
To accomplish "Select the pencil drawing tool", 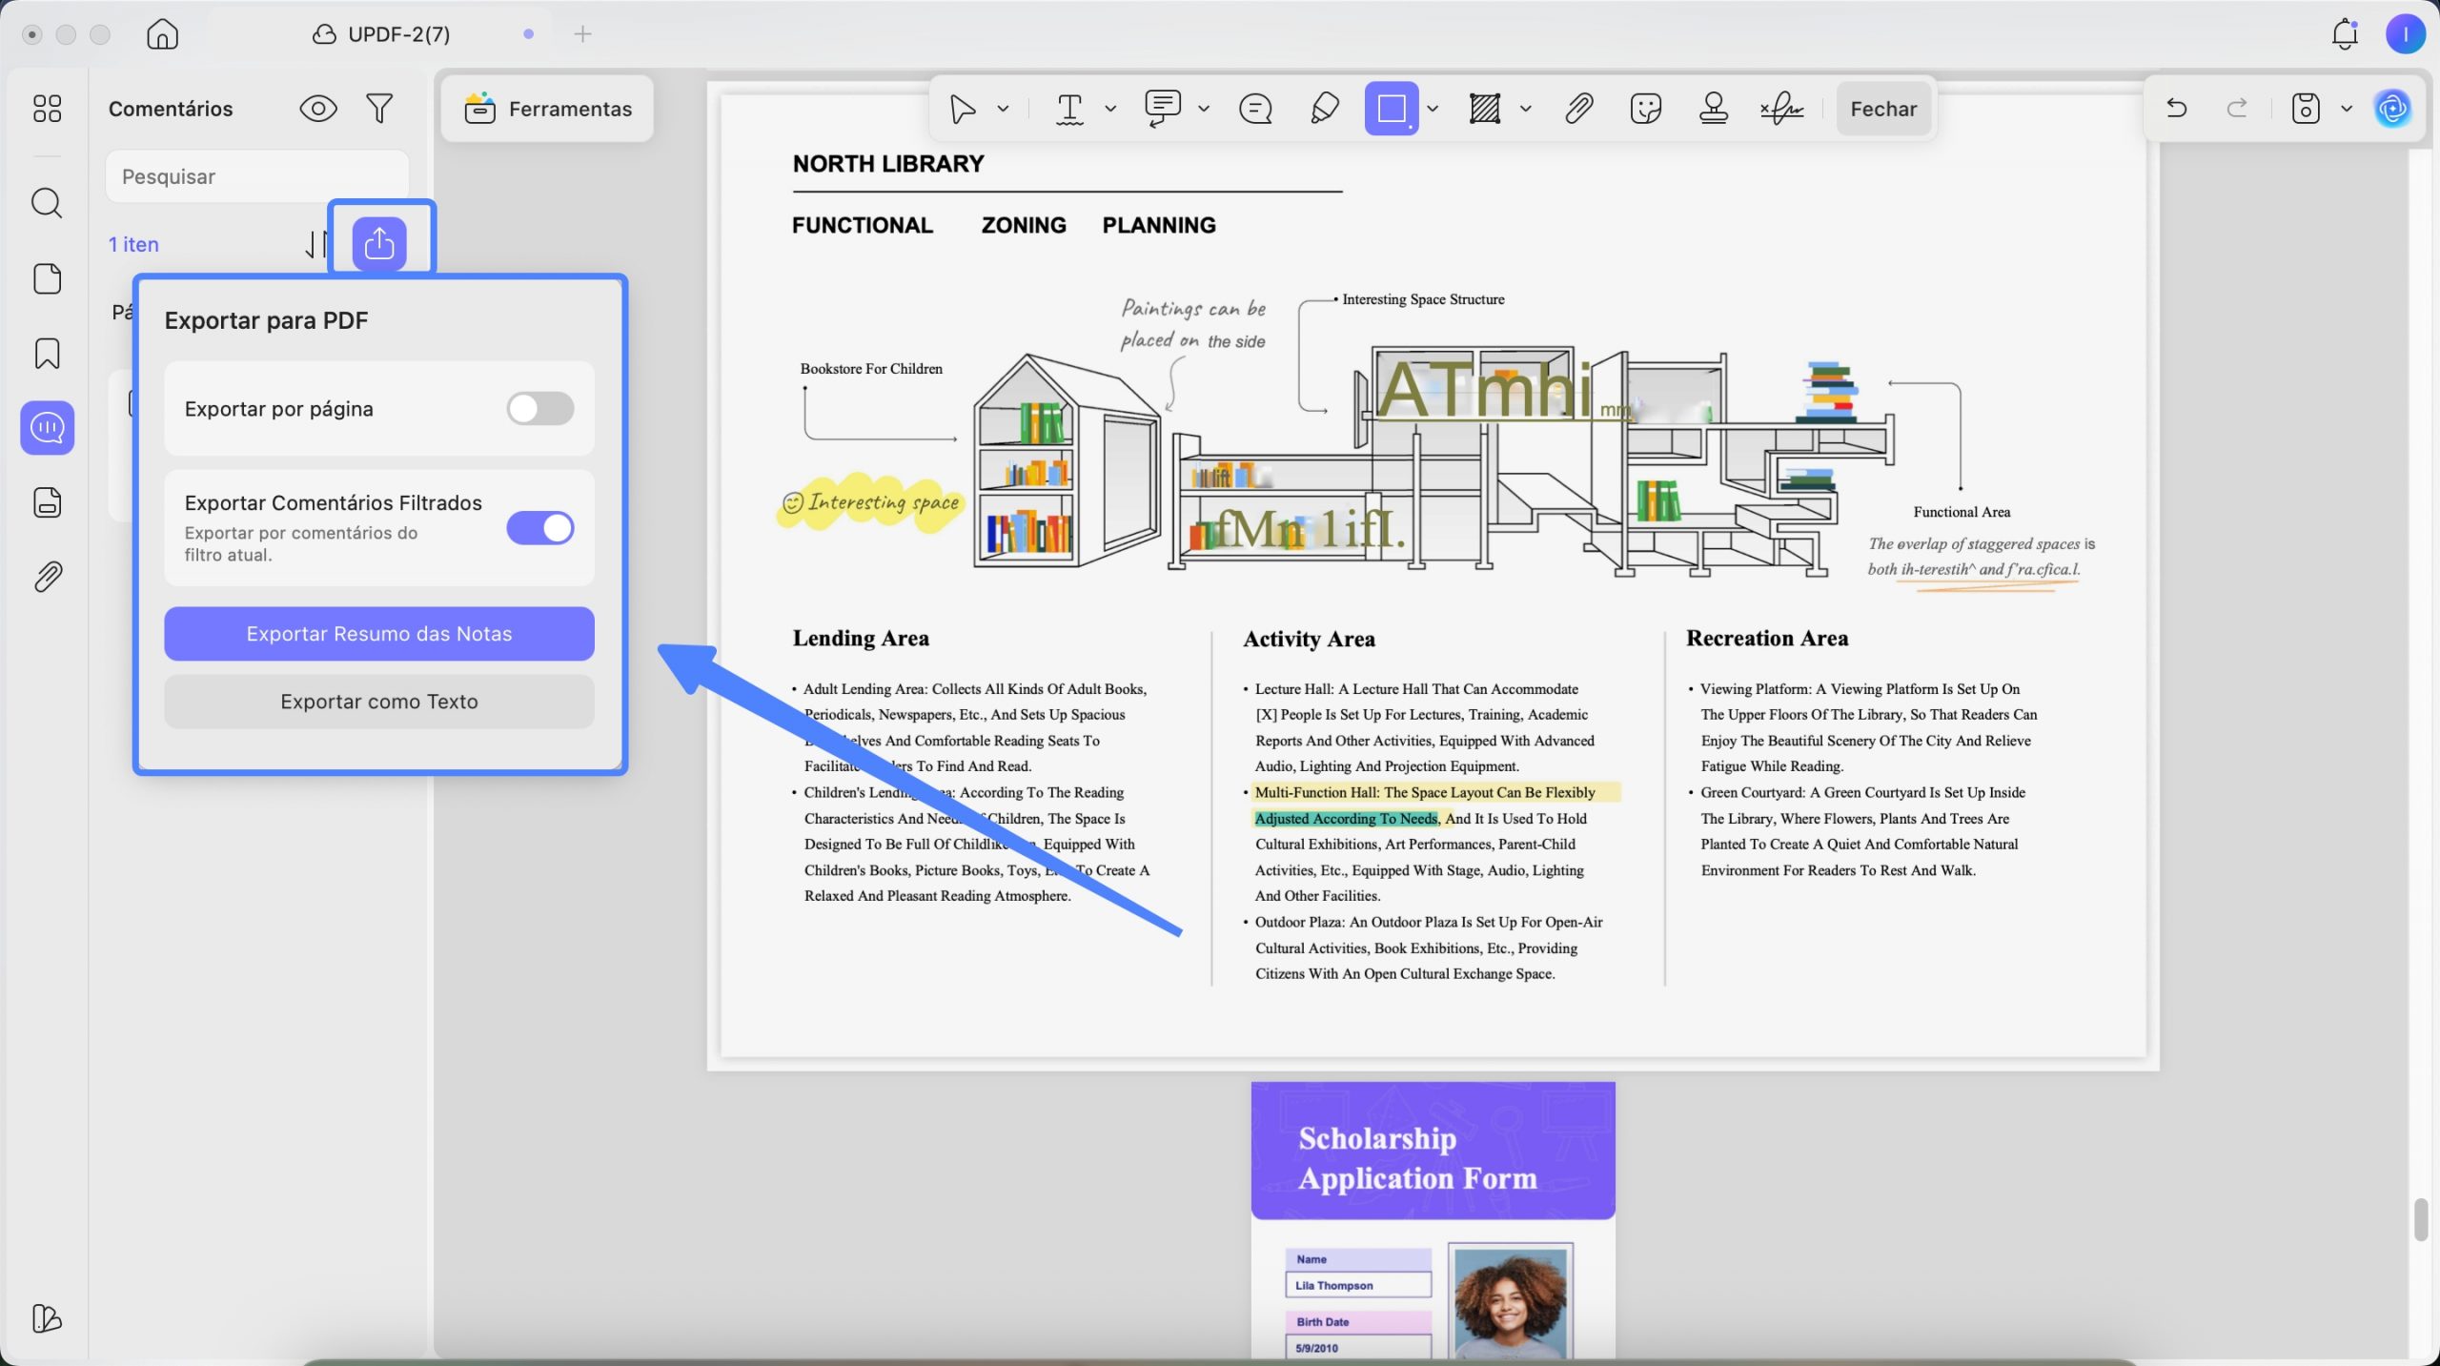I will tap(1324, 109).
